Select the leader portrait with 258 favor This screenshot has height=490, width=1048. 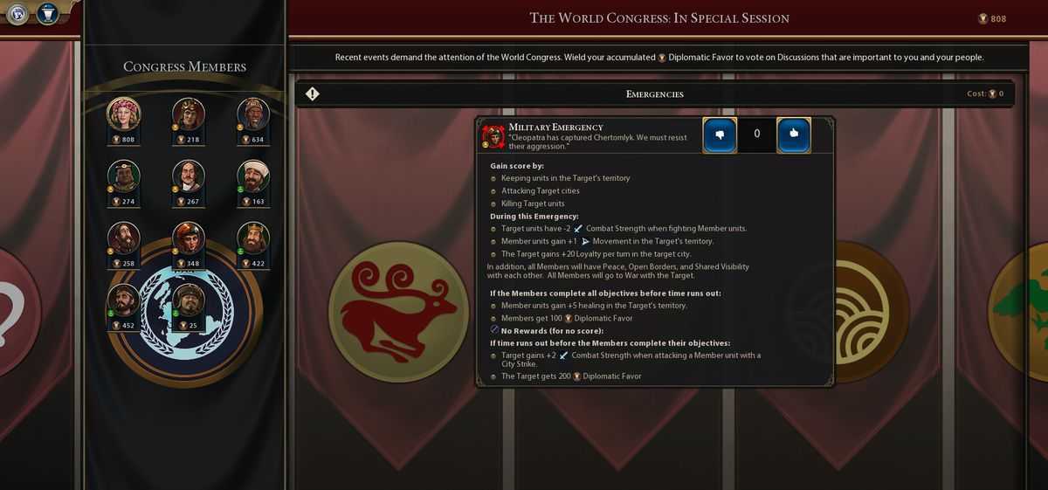click(x=123, y=238)
